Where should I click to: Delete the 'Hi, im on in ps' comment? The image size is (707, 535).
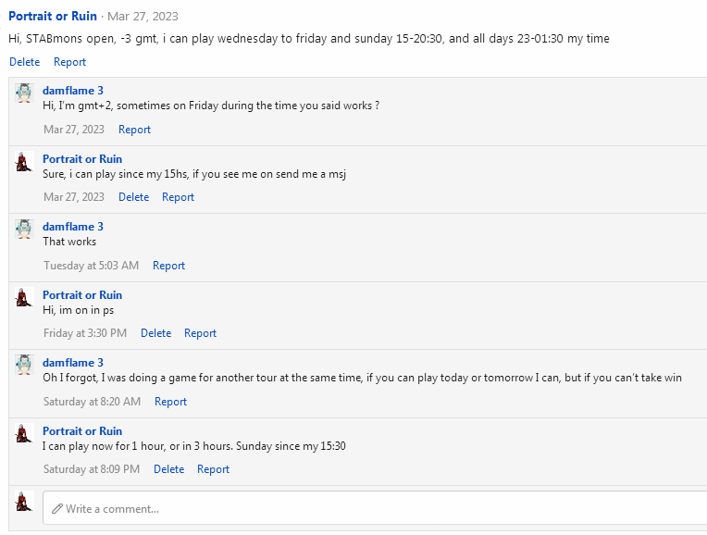155,333
